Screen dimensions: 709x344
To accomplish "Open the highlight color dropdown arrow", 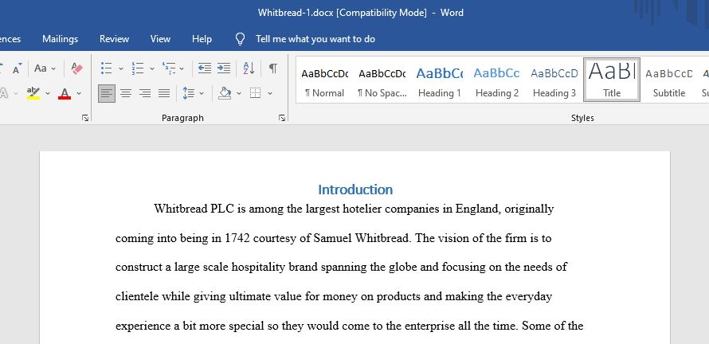I will pyautogui.click(x=48, y=94).
